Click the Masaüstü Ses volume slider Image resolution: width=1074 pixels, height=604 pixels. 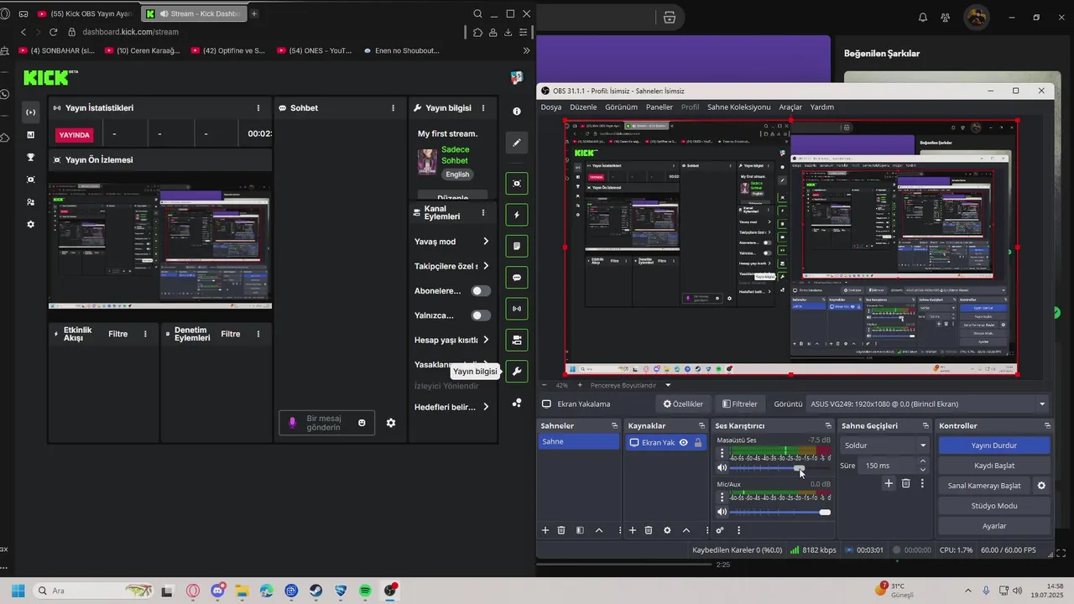point(779,468)
